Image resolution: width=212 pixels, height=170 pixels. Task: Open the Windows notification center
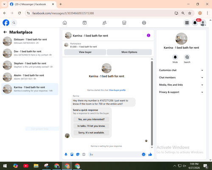[x=205, y=166]
